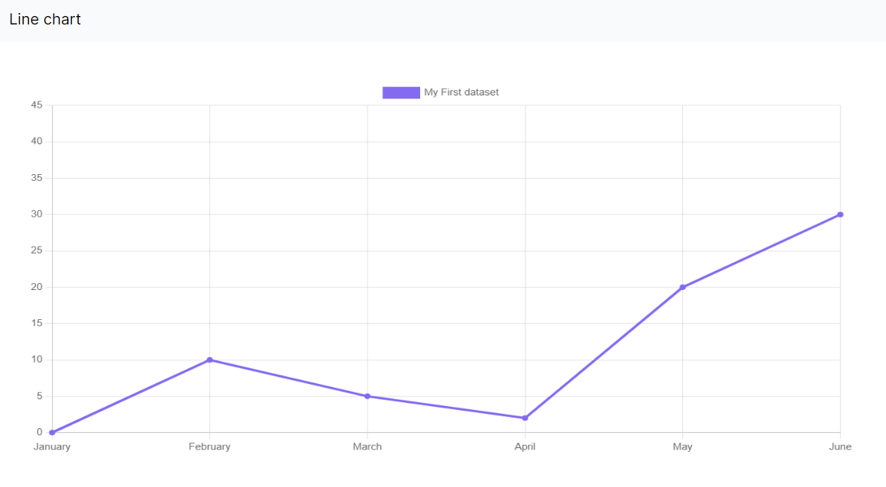This screenshot has width=886, height=487.
Task: Toggle the My First dataset legend swatch
Action: (401, 92)
